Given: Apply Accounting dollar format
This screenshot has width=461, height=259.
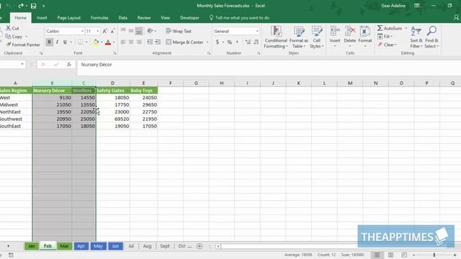Looking at the screenshot, I should click(x=218, y=42).
